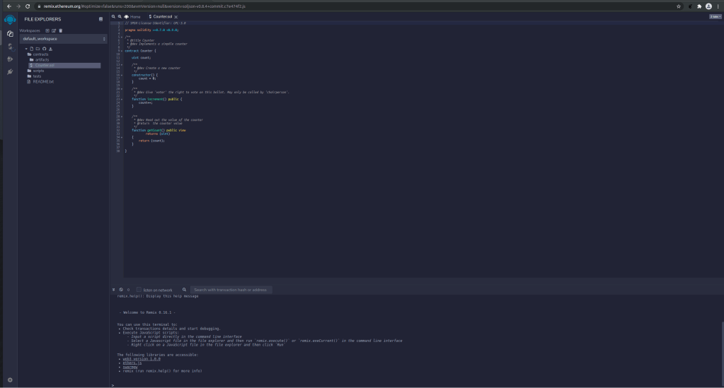Collapse the contracts folder

pos(40,54)
